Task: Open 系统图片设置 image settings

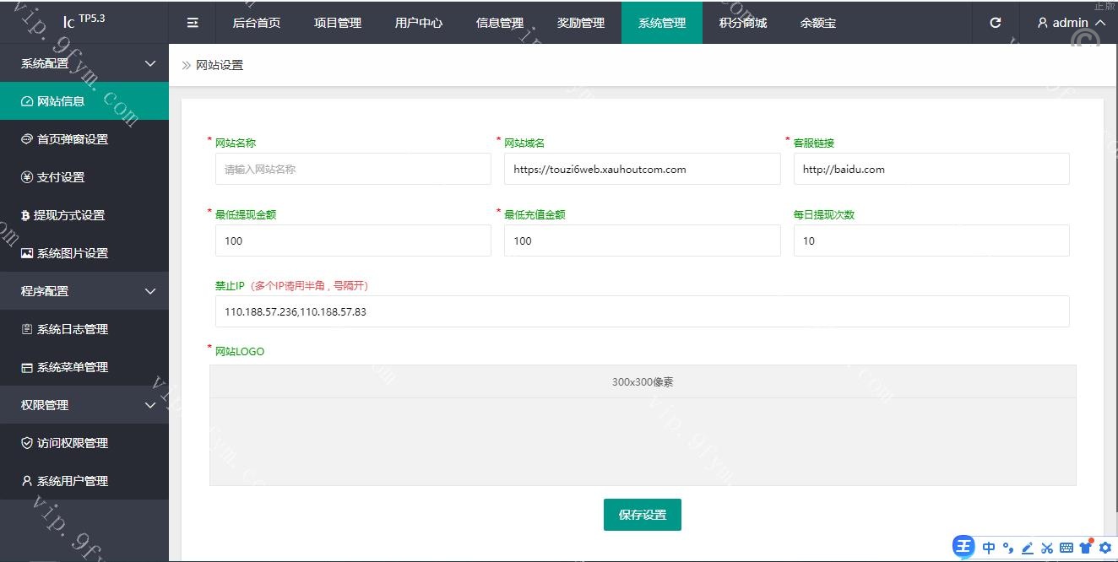Action: point(73,253)
